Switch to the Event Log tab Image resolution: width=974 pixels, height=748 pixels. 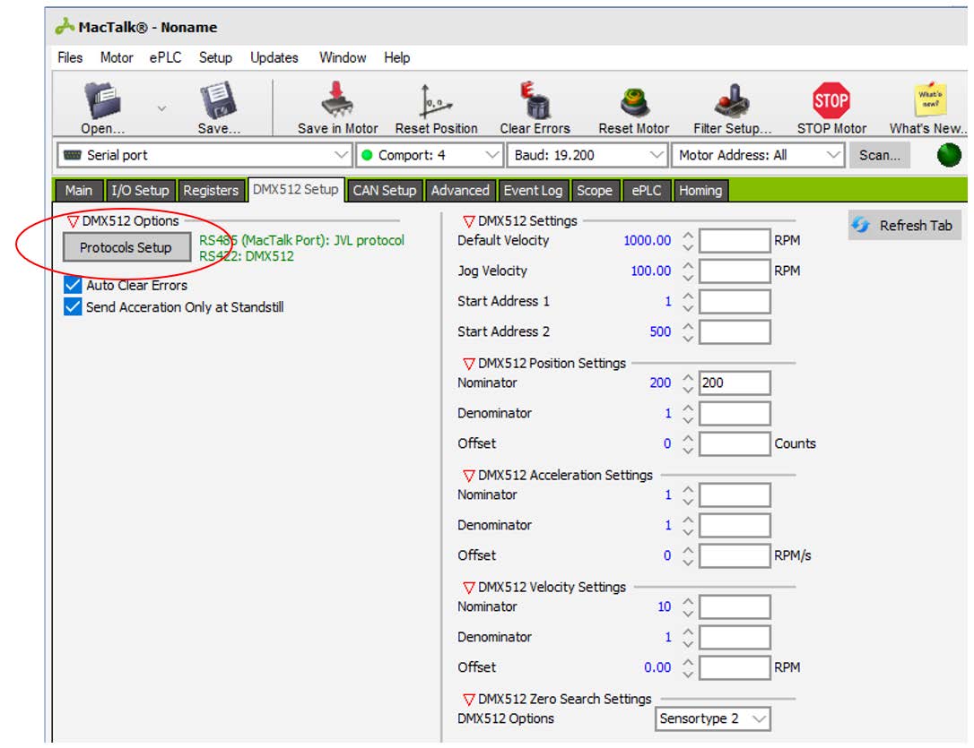(x=533, y=191)
